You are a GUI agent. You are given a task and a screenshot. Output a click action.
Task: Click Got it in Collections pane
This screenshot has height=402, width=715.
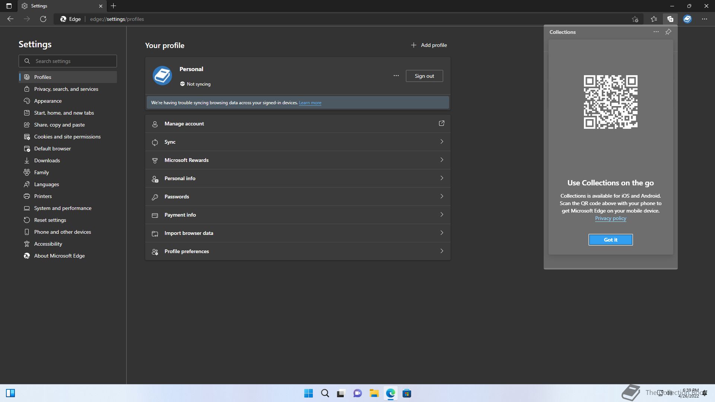tap(610, 240)
